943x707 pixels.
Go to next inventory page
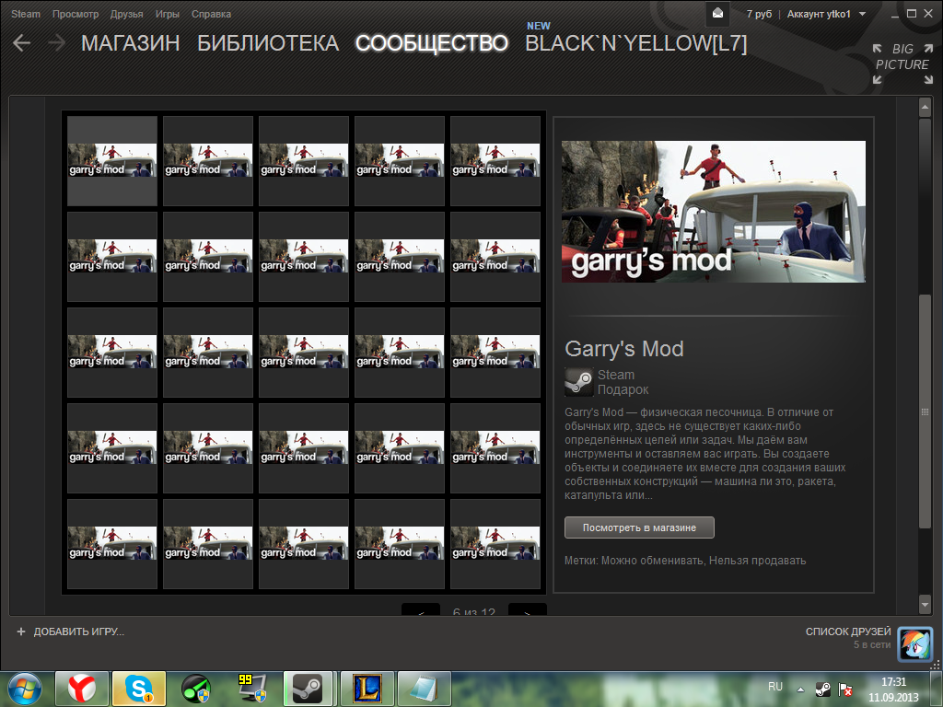(x=528, y=609)
